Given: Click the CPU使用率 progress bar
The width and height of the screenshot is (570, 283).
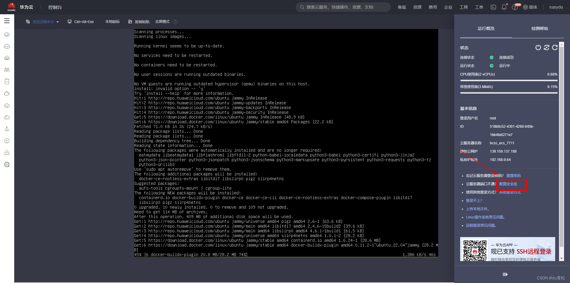Looking at the screenshot, I should [509, 80].
